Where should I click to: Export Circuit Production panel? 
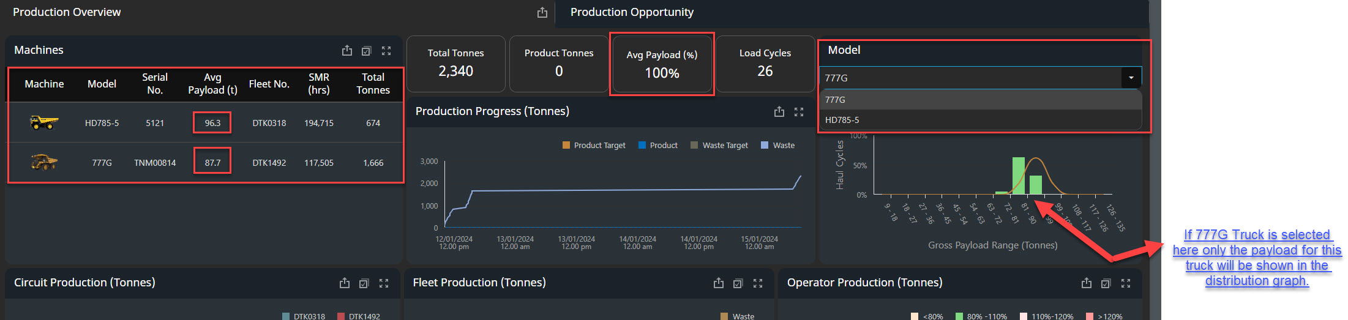(345, 283)
